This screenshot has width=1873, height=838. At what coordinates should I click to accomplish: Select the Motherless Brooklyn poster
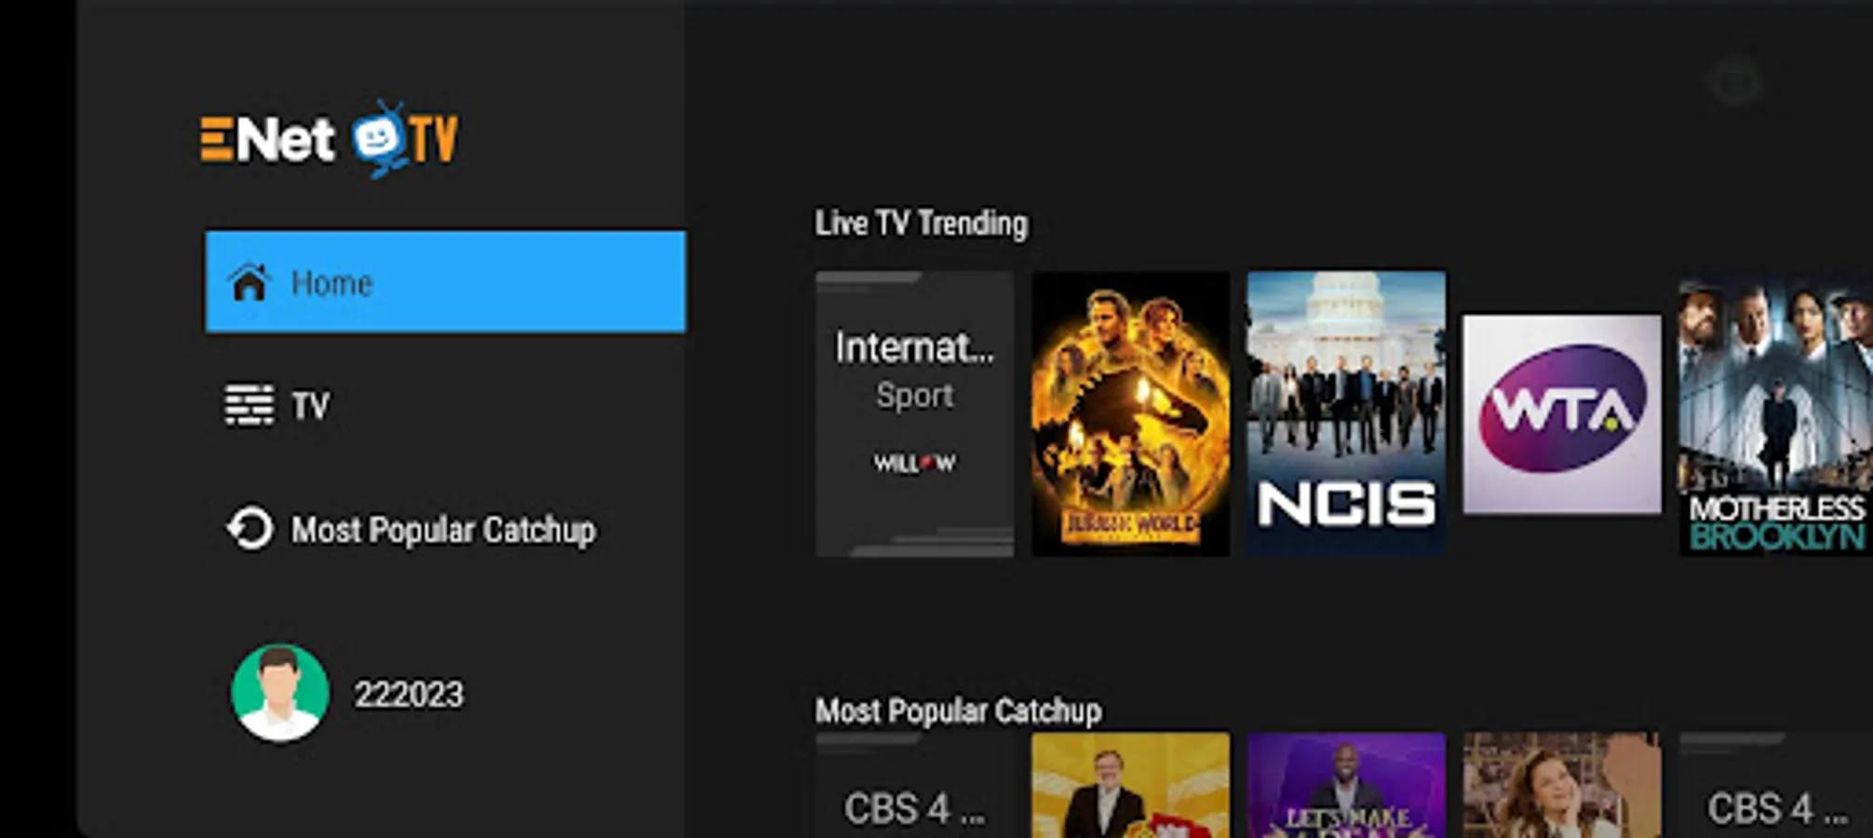pos(1775,413)
